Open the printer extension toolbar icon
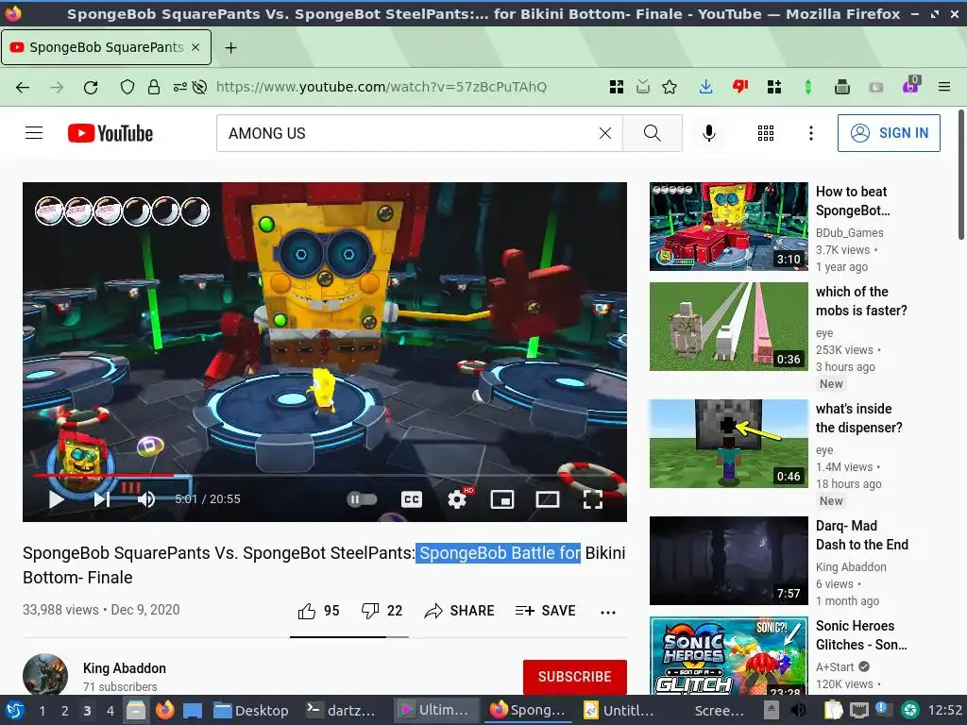Screen dimensions: 967x725 coord(842,87)
